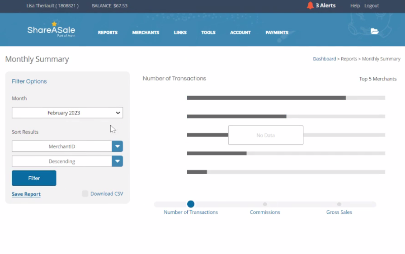405x254 pixels.
Task: Select the Number of Transactions slider dot
Action: (x=191, y=204)
